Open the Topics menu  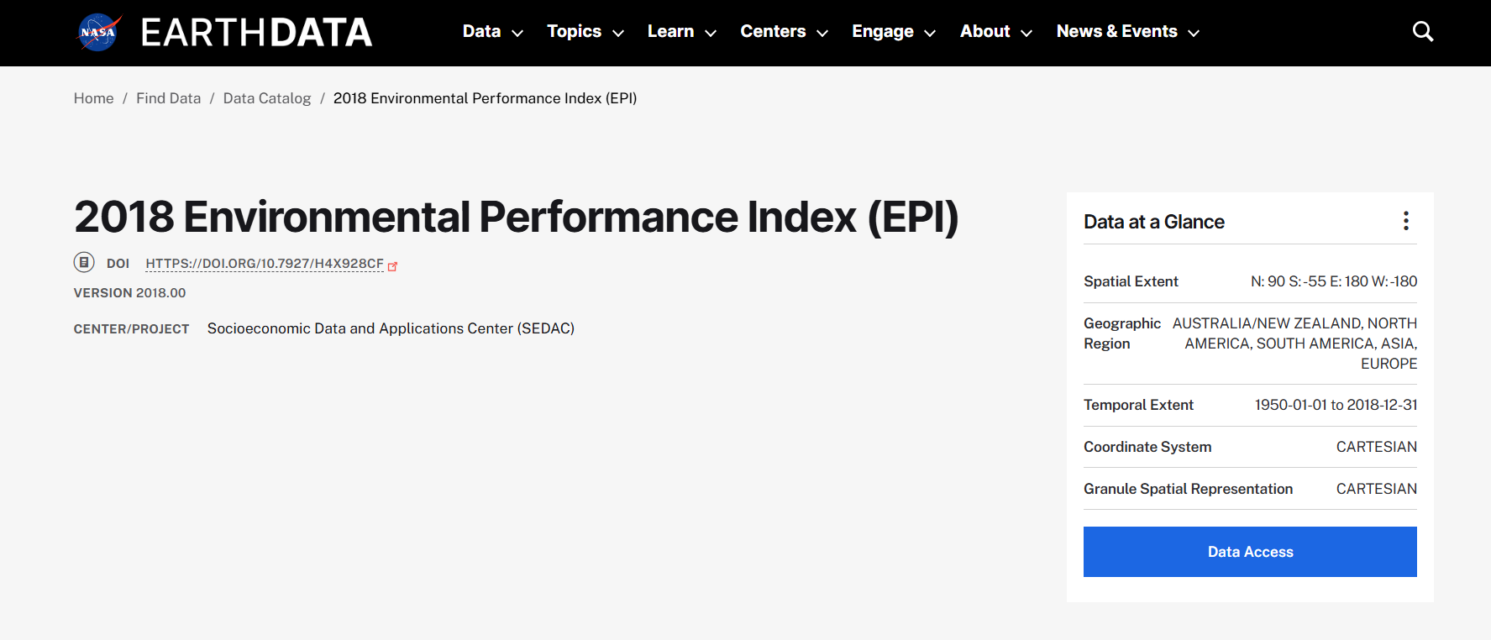[x=574, y=32]
